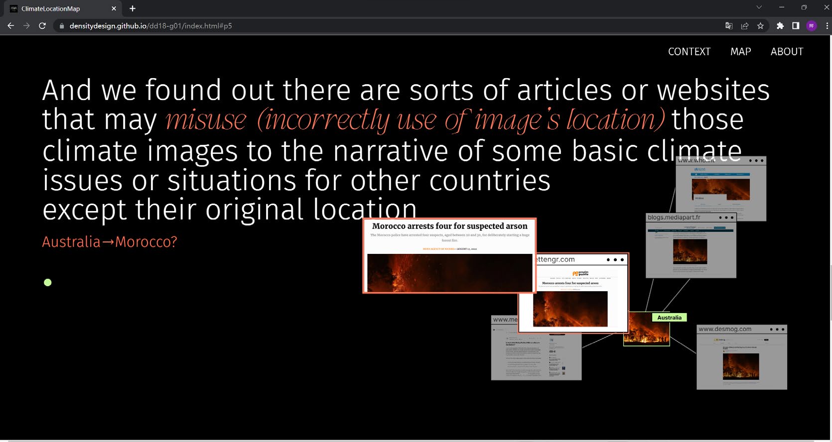832x442 pixels.
Task: Restore down the Chrome window
Action: 804,7
